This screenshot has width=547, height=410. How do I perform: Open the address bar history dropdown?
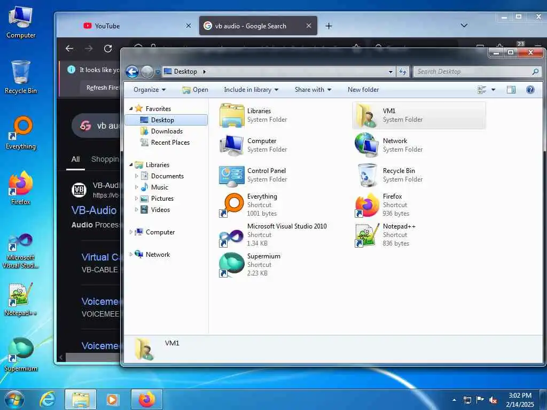pyautogui.click(x=390, y=72)
